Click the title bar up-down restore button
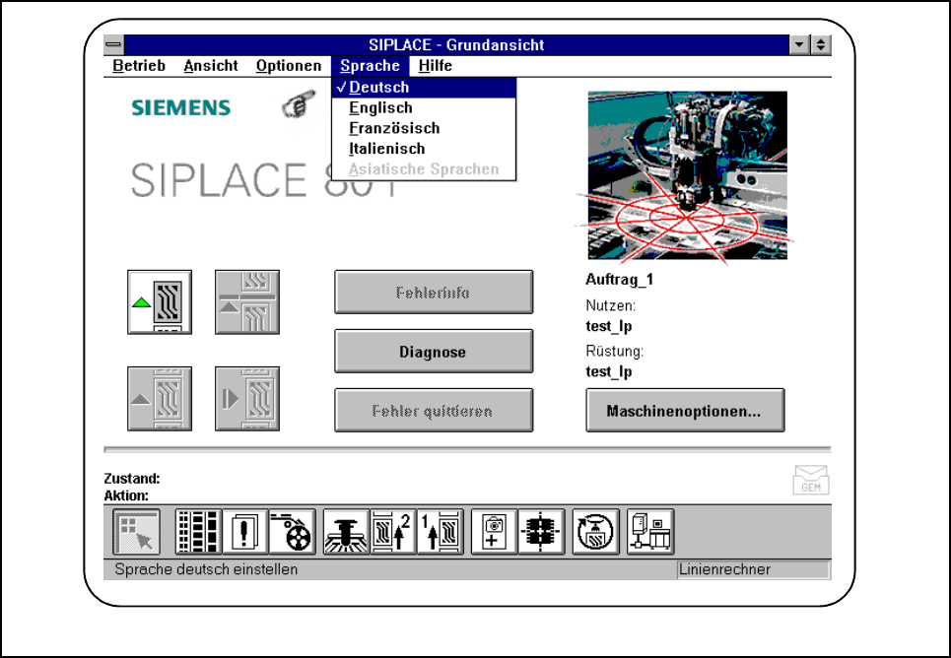The width and height of the screenshot is (951, 658). 821,44
